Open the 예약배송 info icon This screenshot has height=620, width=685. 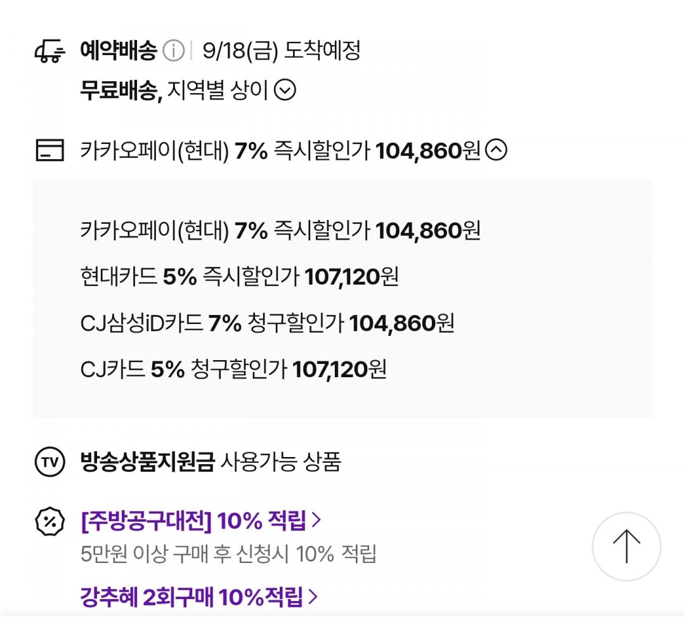click(x=173, y=51)
